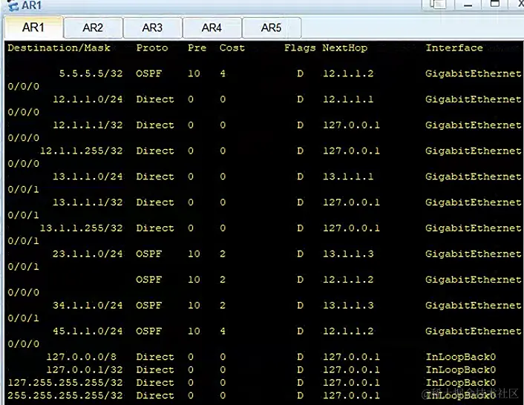Click OSPF protocol in 34.1.1.0/24 row

click(148, 305)
